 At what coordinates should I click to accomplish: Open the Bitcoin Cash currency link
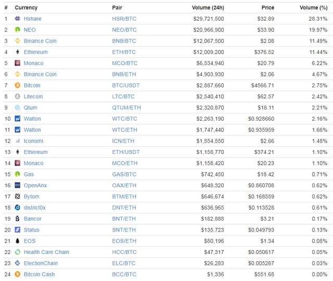click(40, 274)
